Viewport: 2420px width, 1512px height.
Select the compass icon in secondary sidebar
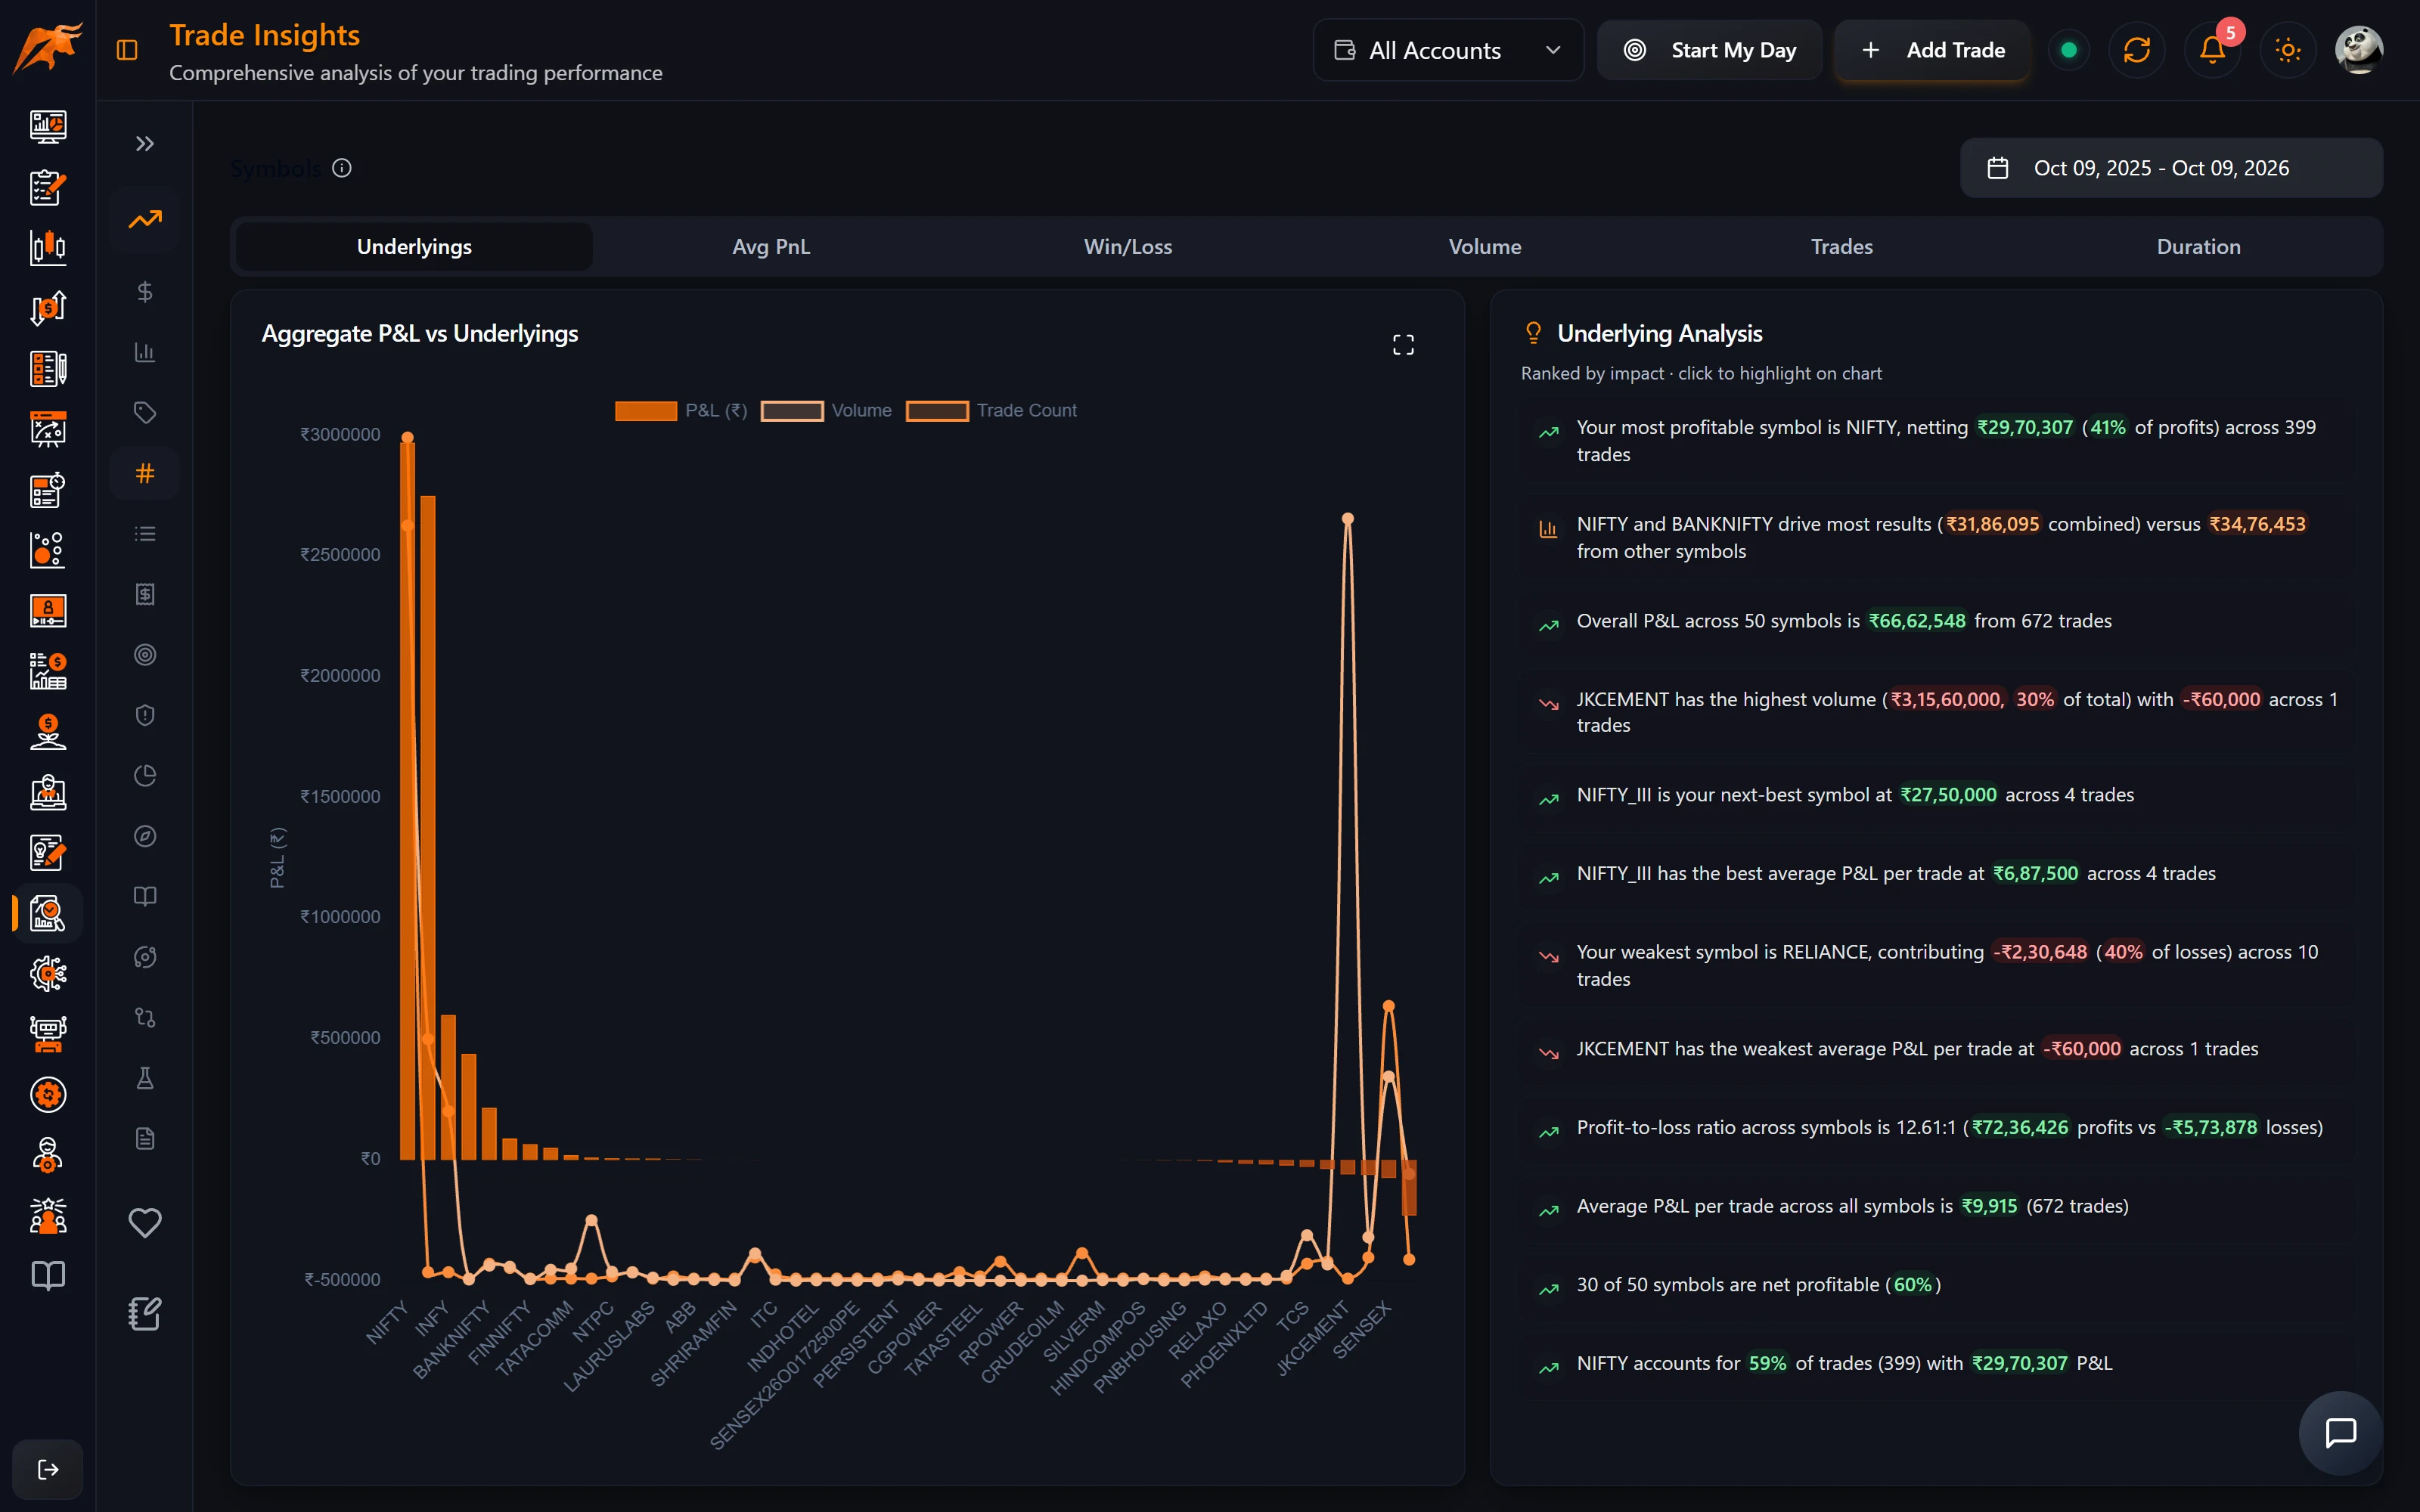145,836
